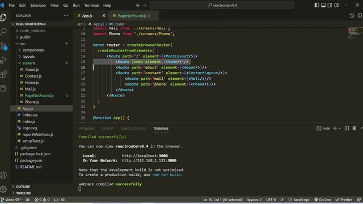Switch to PROBLEMS panel tab
This screenshot has width=363, height=204.
click(87, 129)
